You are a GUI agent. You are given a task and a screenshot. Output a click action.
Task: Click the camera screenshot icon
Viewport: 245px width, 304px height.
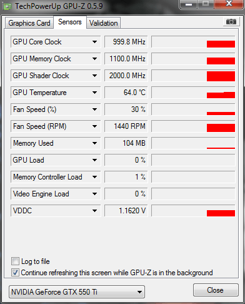click(231, 21)
